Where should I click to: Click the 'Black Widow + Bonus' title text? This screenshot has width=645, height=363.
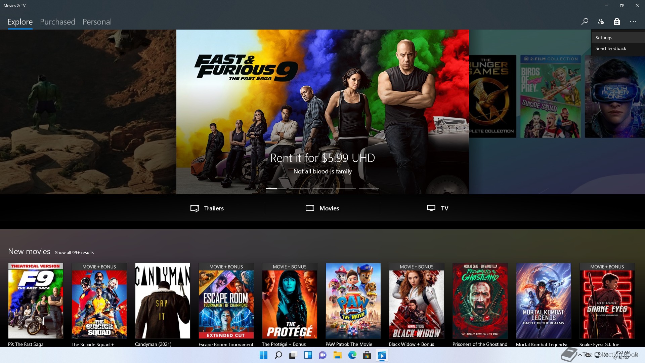coord(412,344)
